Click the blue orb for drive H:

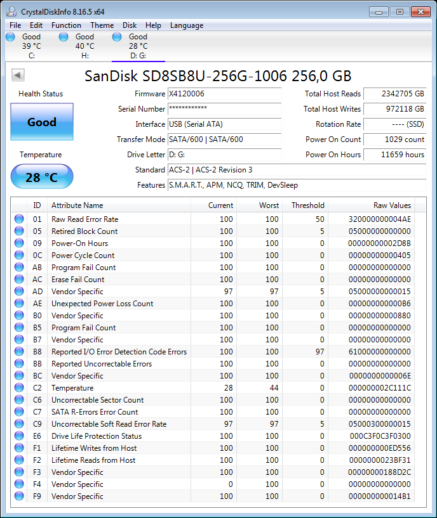64,37
